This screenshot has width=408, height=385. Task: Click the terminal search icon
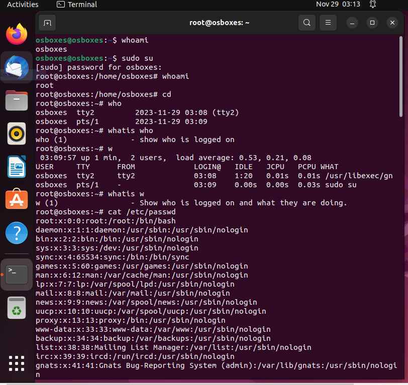pyautogui.click(x=307, y=23)
